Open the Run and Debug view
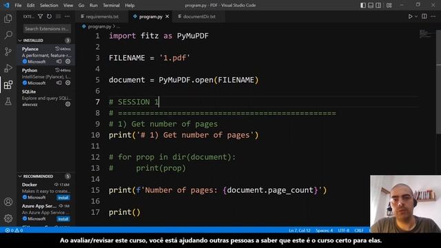Image resolution: width=441 pixels, height=248 pixels. pos(8,68)
